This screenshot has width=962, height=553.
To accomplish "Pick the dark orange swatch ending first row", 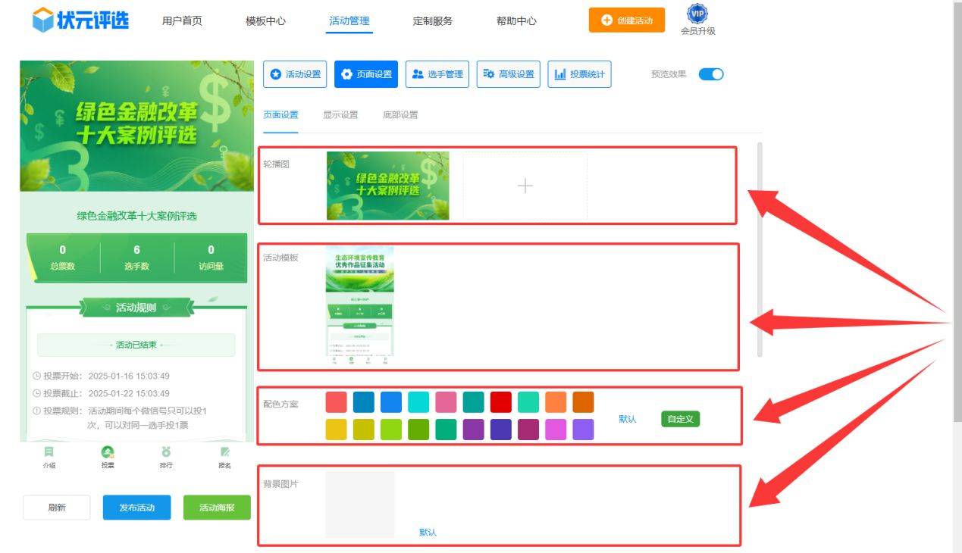I will click(x=583, y=402).
